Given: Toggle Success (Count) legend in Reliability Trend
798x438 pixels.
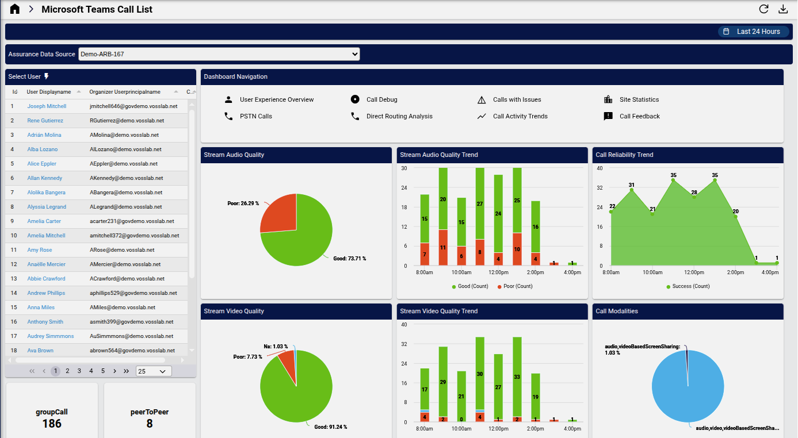Looking at the screenshot, I should pyautogui.click(x=688, y=286).
